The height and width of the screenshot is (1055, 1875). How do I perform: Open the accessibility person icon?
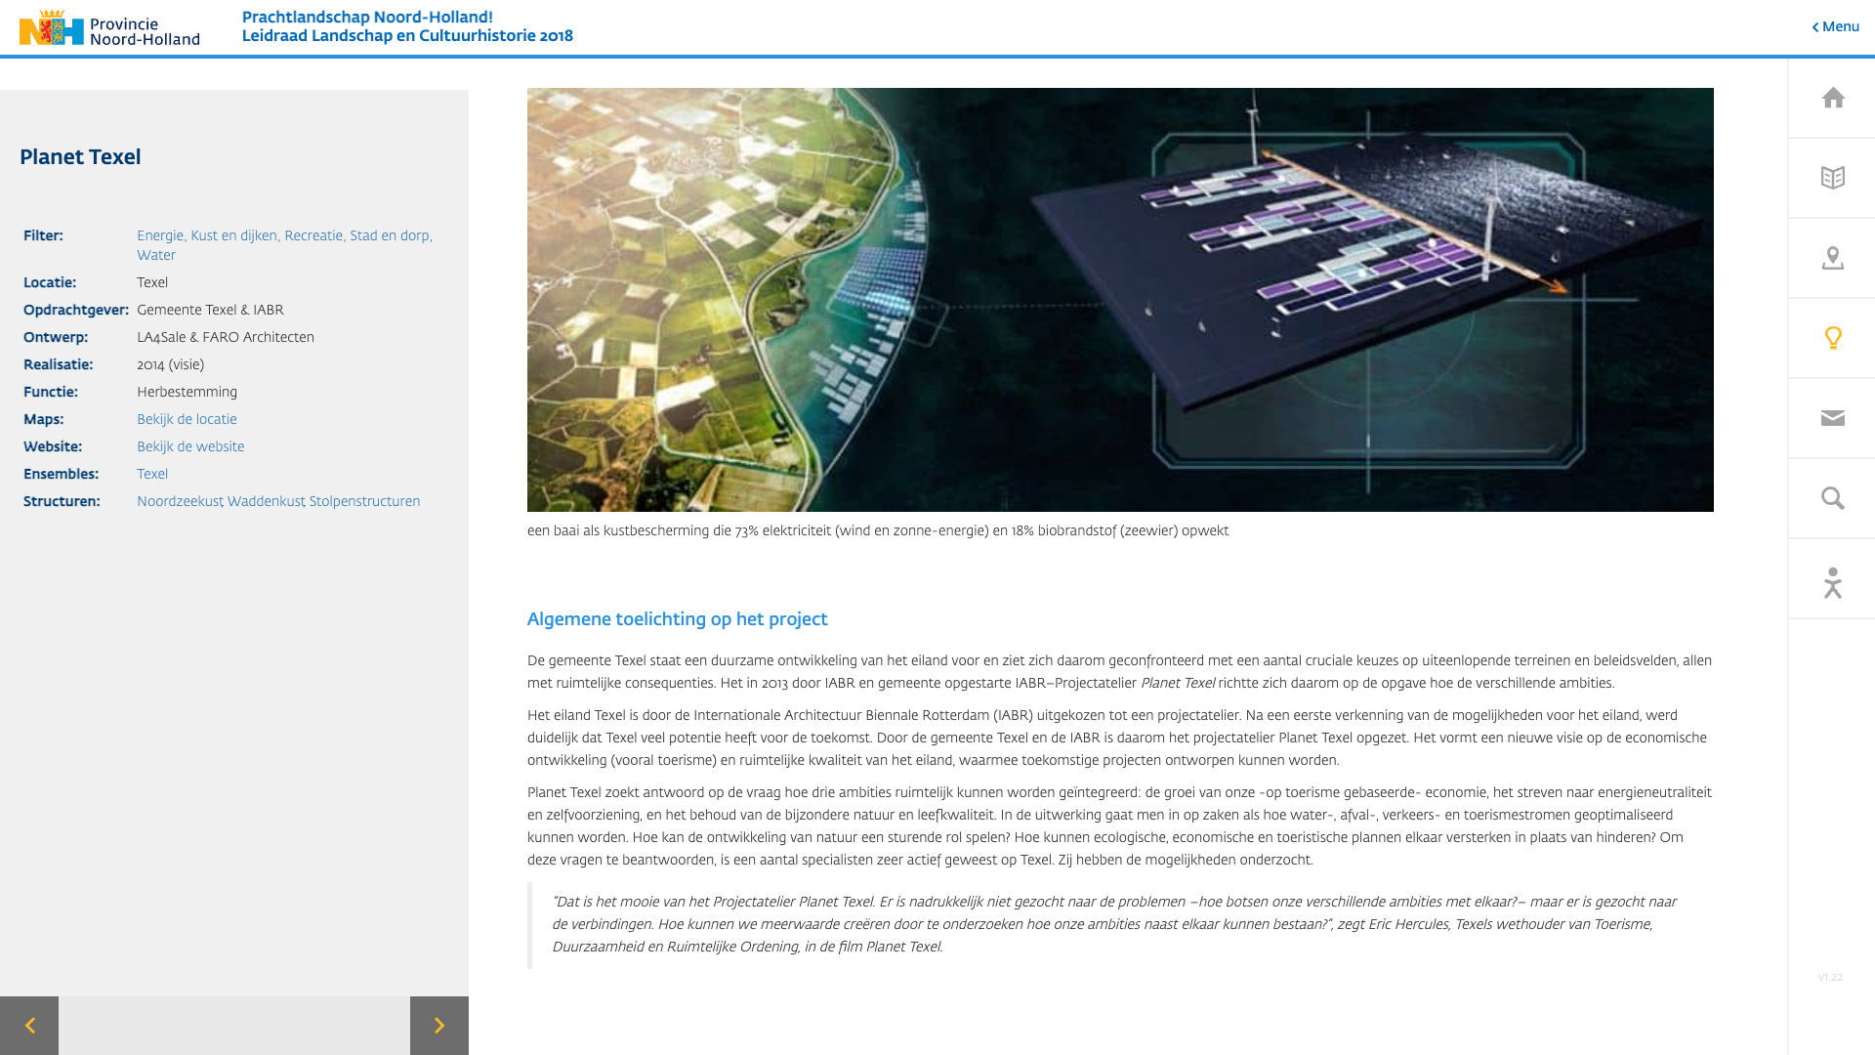pyautogui.click(x=1832, y=582)
